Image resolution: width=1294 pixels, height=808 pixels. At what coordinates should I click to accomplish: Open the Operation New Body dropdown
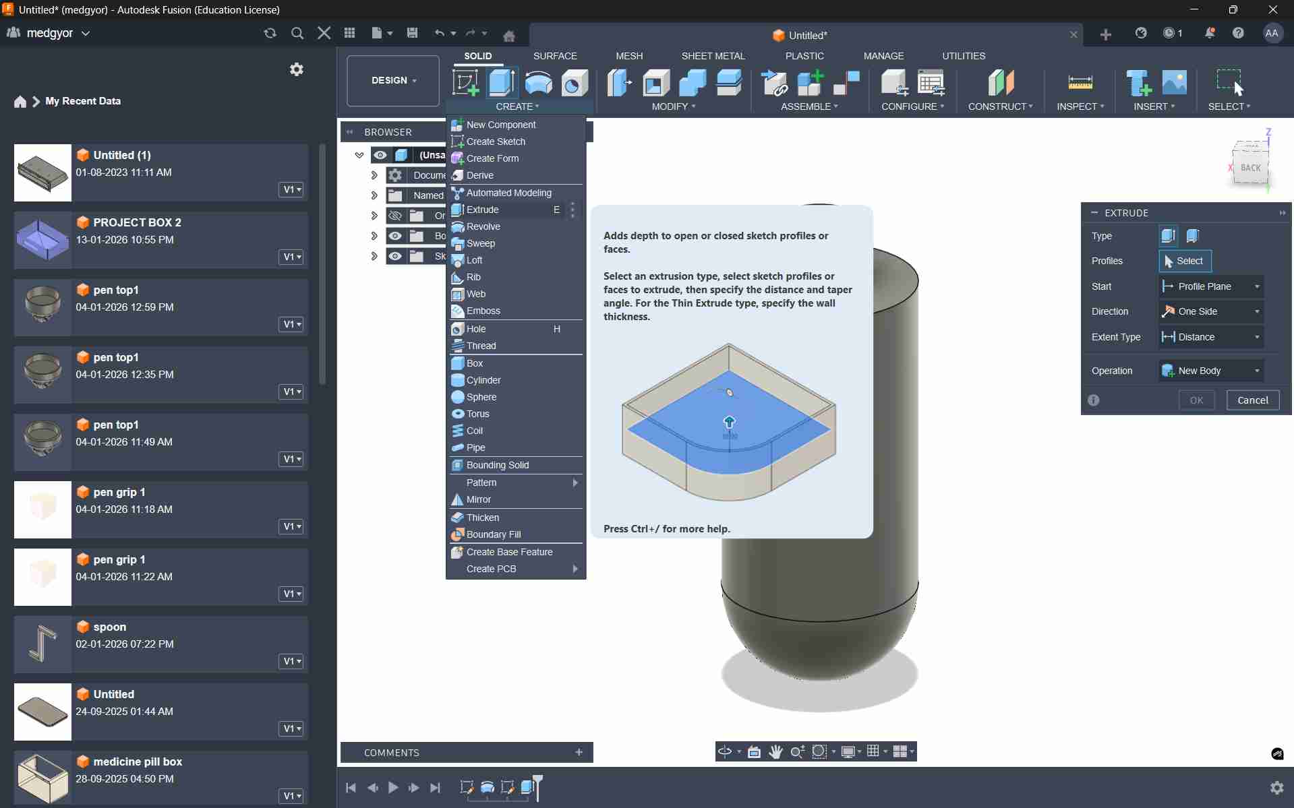click(1211, 371)
